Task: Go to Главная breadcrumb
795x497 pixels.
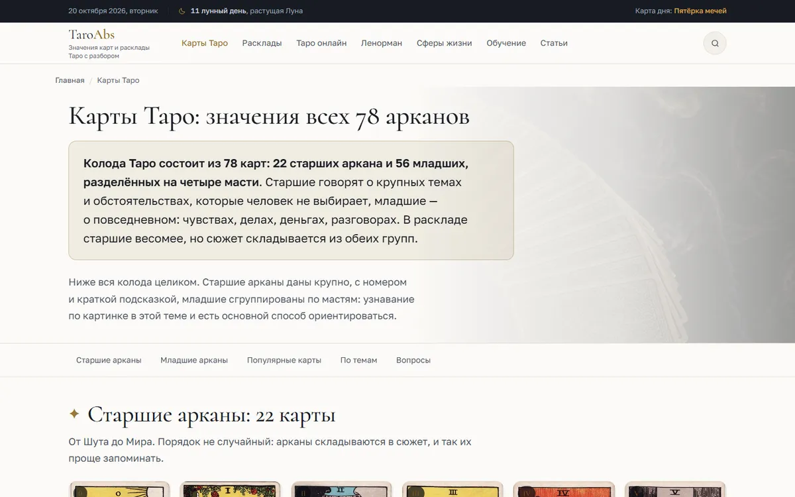Action: tap(70, 80)
